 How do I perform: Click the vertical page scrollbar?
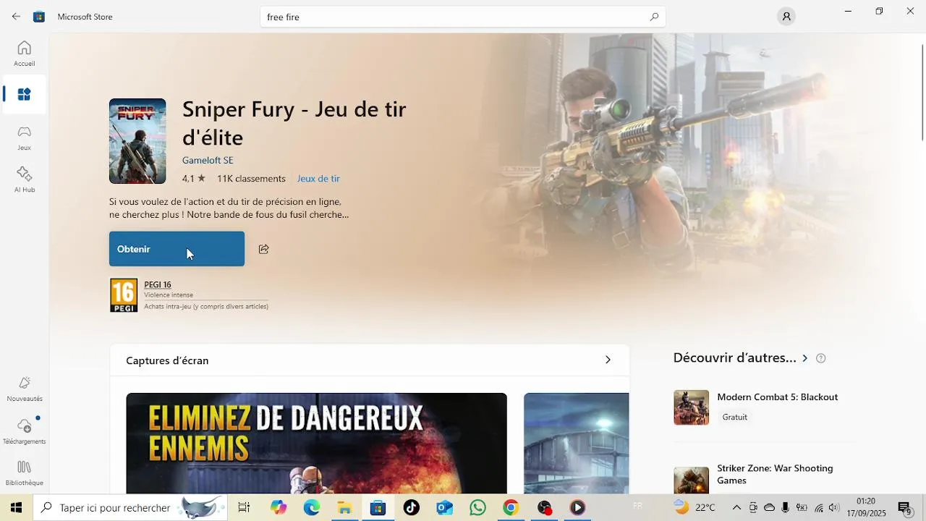click(922, 93)
